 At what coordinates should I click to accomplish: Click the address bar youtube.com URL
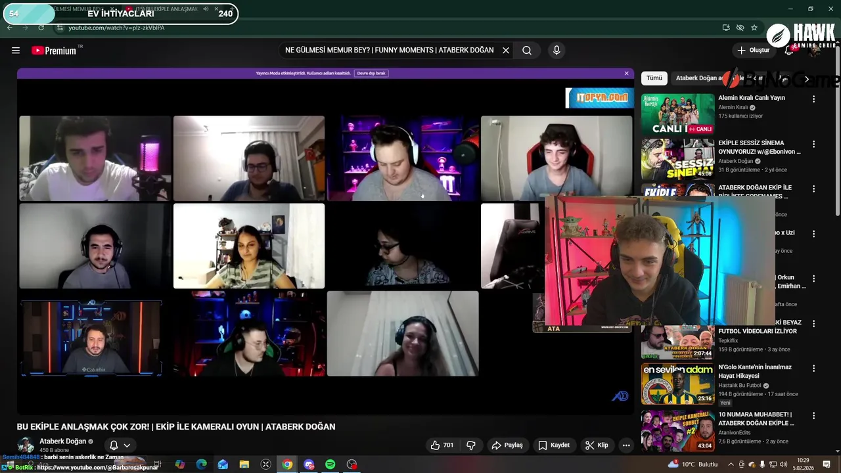pos(116,28)
